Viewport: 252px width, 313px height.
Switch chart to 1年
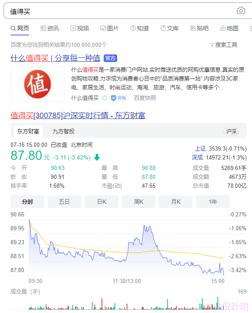pos(213,202)
